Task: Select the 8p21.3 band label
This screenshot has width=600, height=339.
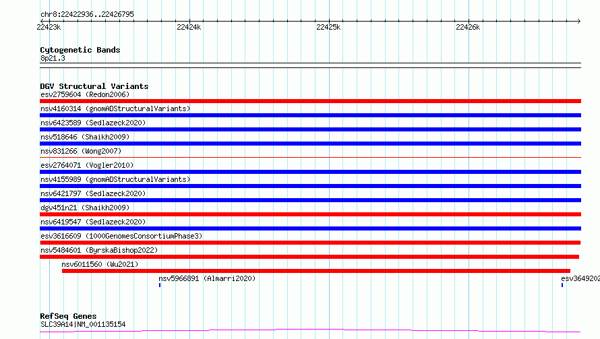Action: coord(53,58)
